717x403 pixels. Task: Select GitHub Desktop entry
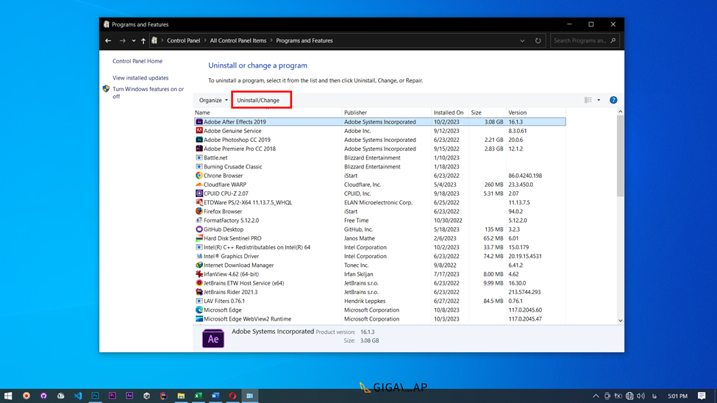(x=223, y=229)
